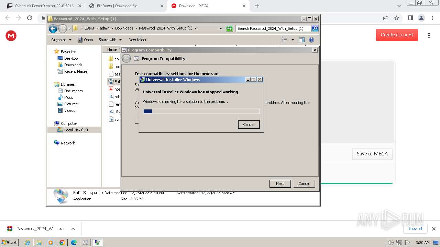This screenshot has width=440, height=247.
Task: Click Users in address breadcrumb
Action: point(89,28)
